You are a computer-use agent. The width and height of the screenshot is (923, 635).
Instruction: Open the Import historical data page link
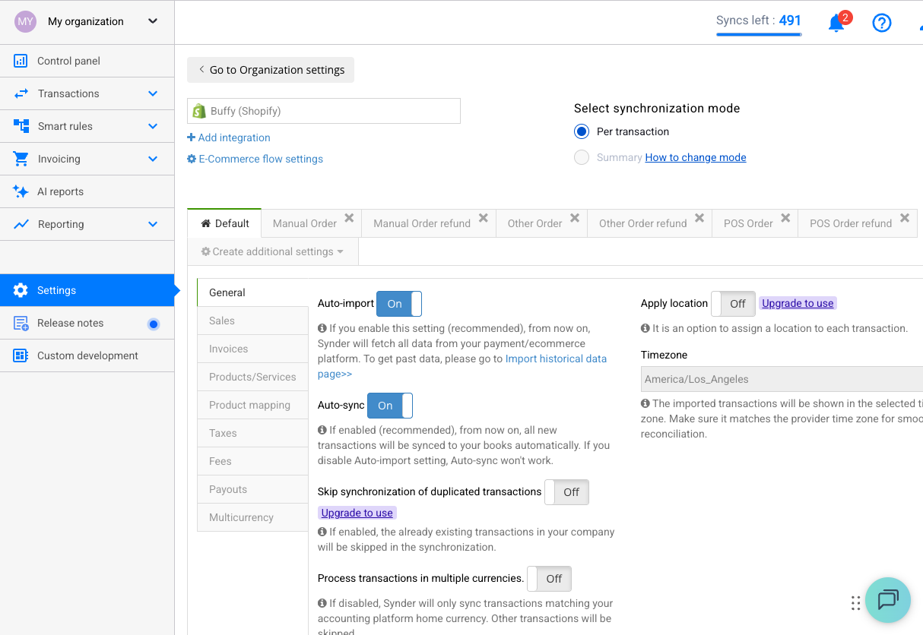tap(556, 359)
